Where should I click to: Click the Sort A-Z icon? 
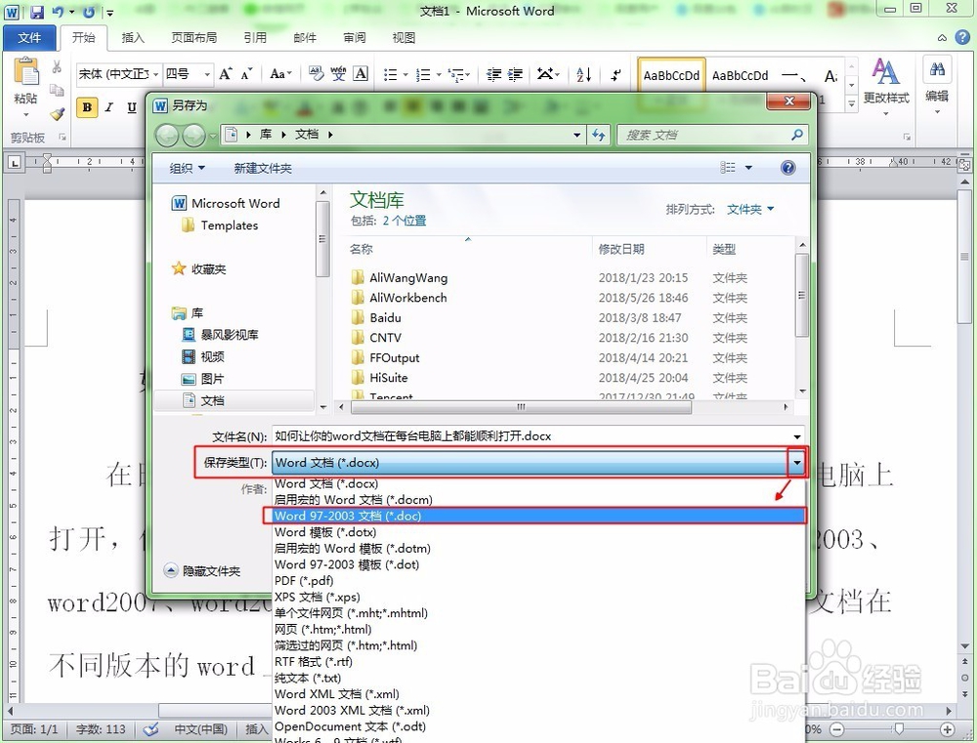[583, 75]
